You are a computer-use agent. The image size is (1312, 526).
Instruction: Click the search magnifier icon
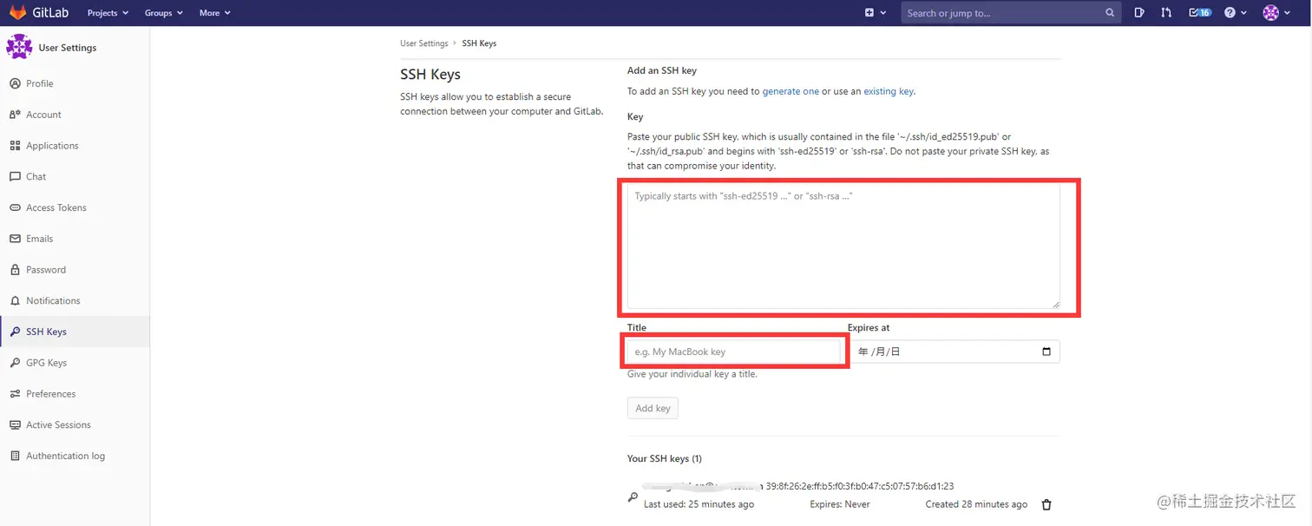(1110, 13)
